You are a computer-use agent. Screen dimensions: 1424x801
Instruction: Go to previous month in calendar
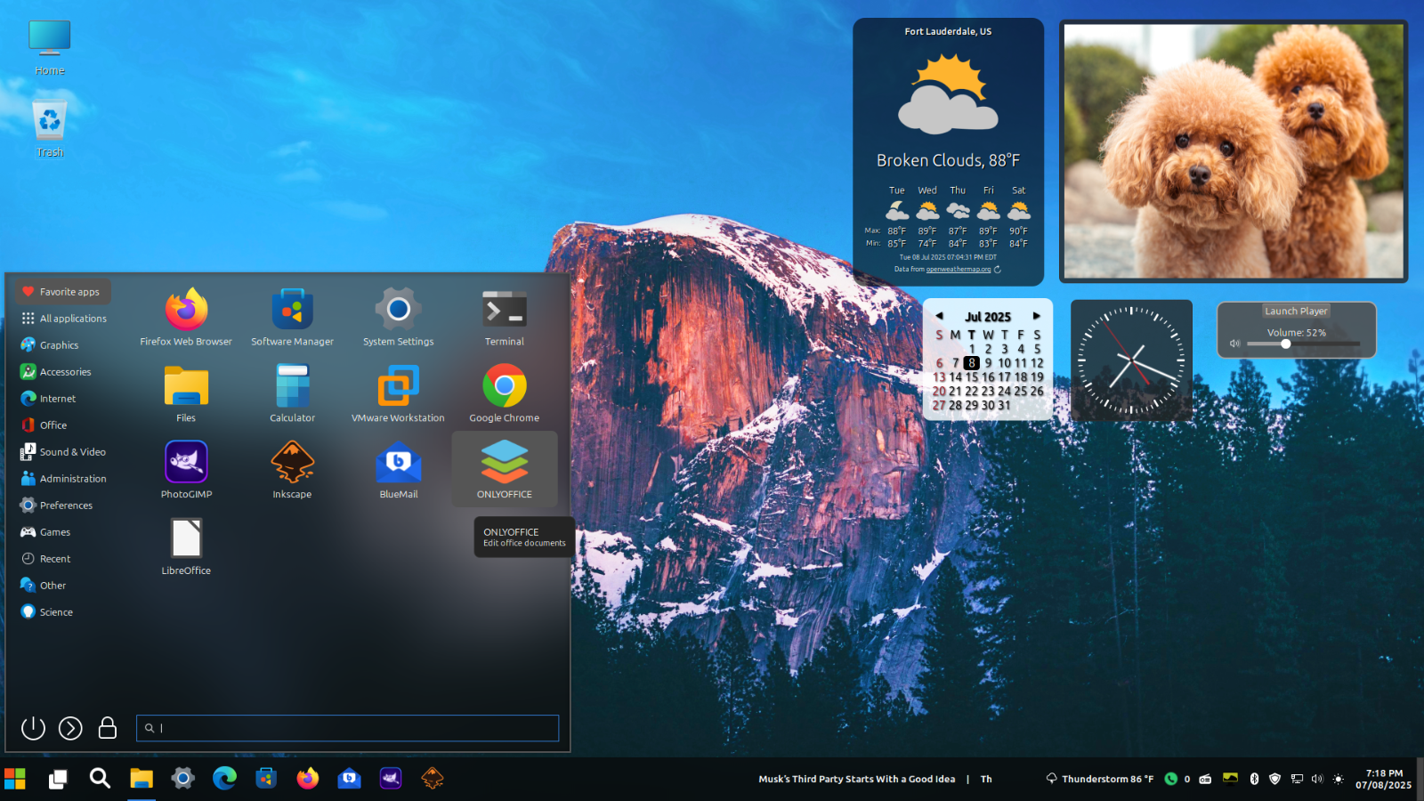[939, 316]
